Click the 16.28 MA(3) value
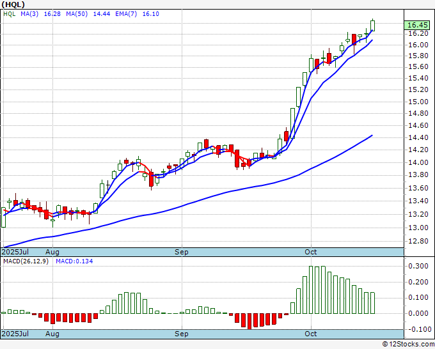The image size is (435, 349). (52, 14)
